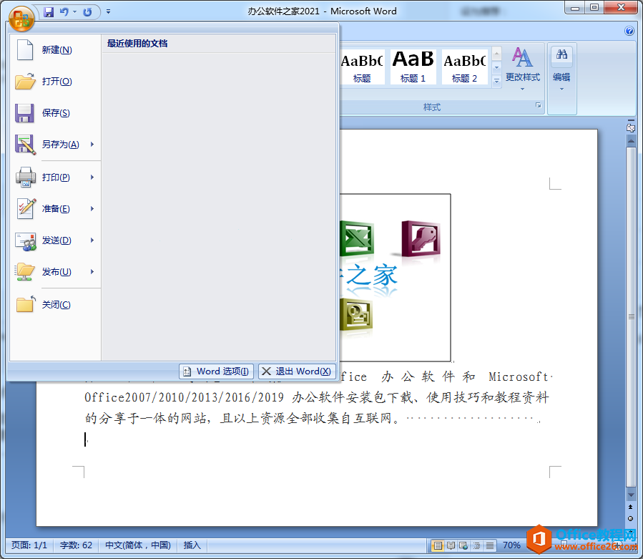Open the 样式 pane dialog launcher
This screenshot has width=643, height=559.
click(538, 106)
